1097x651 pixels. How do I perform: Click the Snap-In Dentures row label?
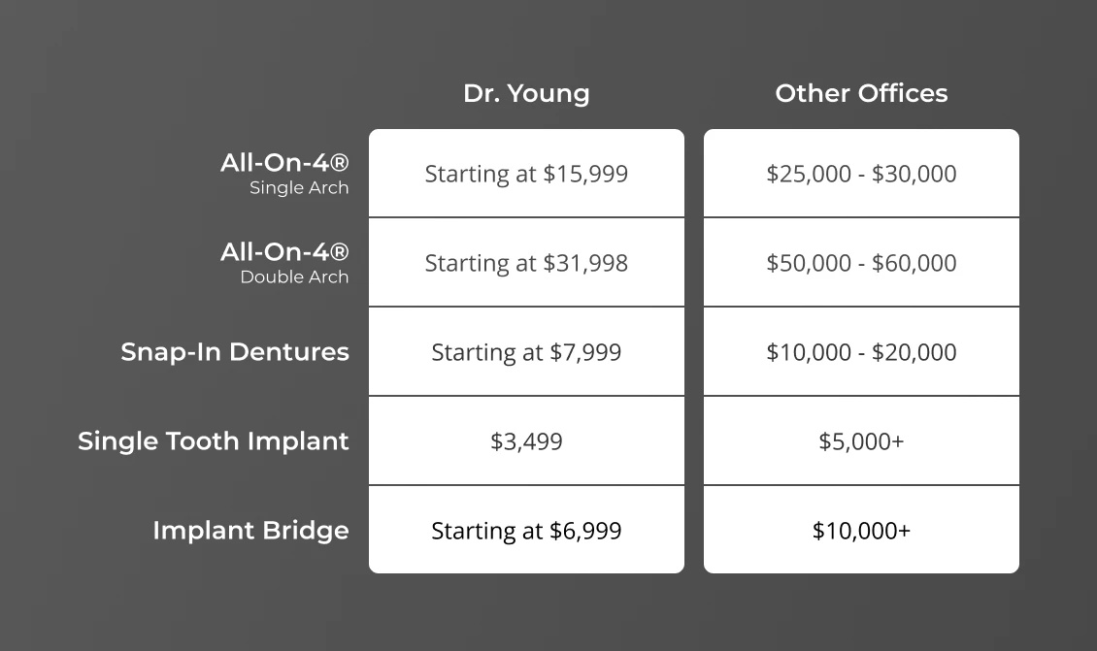coord(235,352)
